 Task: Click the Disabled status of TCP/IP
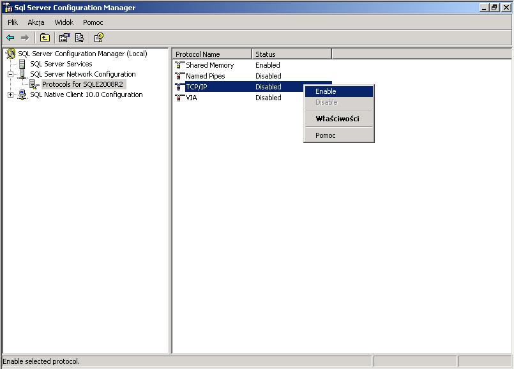268,87
